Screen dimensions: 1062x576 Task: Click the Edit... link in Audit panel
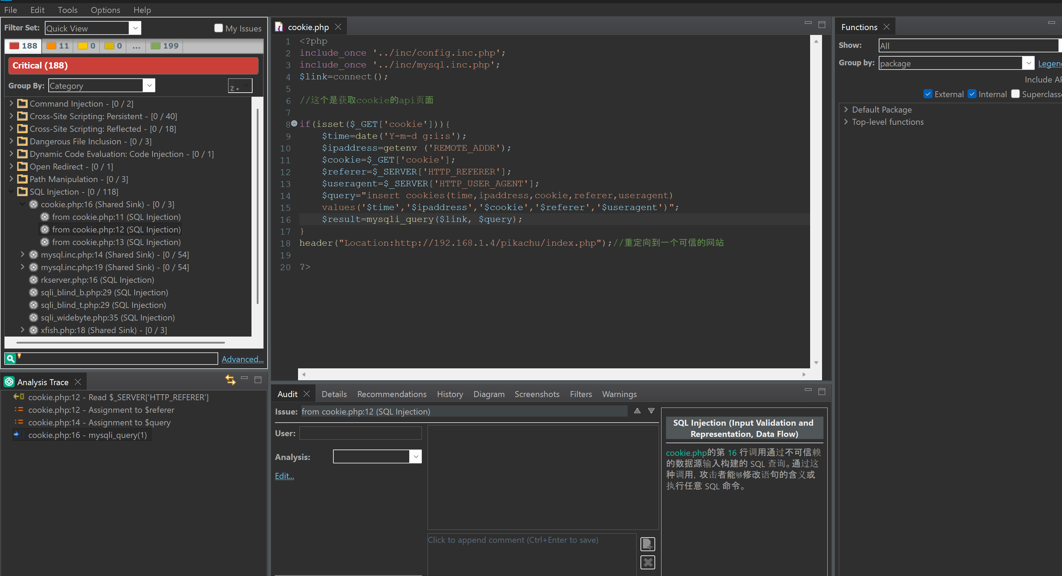(284, 476)
